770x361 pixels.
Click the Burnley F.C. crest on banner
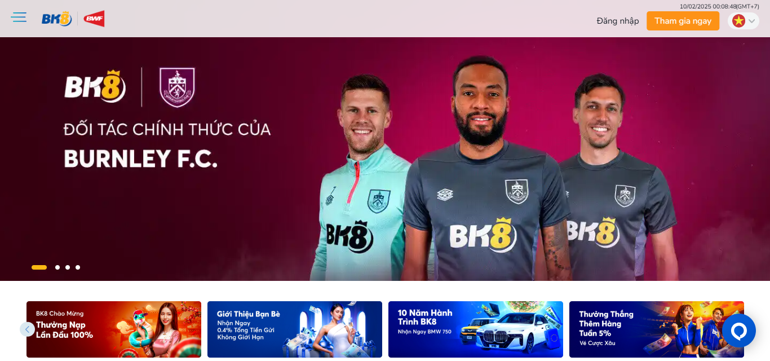point(177,87)
